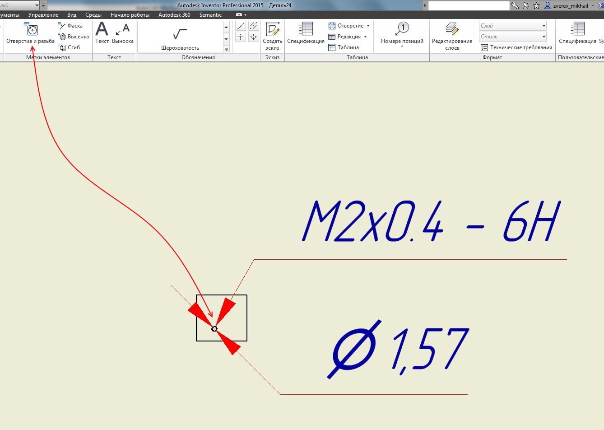Expand the Номера позиций dropdown arrow
Screen dimensions: 604x430
(402, 47)
